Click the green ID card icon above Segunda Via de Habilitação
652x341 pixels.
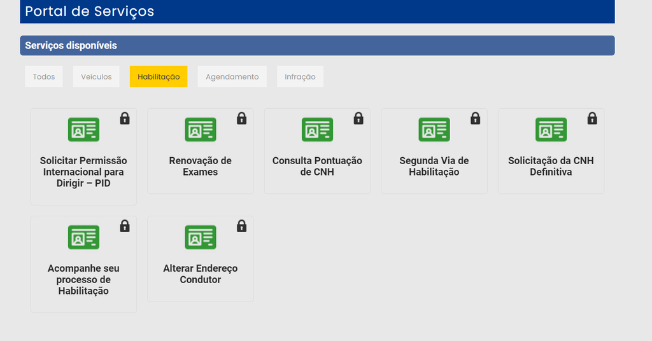coord(434,130)
